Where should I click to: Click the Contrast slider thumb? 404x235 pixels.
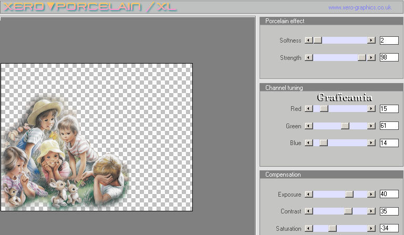[x=348, y=211]
